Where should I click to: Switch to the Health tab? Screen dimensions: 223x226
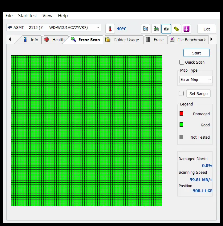click(x=55, y=40)
